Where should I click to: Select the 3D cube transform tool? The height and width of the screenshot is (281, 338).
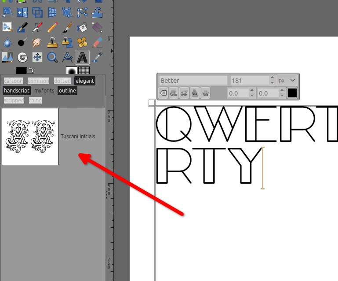coord(37,12)
